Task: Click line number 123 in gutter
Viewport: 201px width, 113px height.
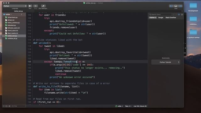Action: point(29,62)
